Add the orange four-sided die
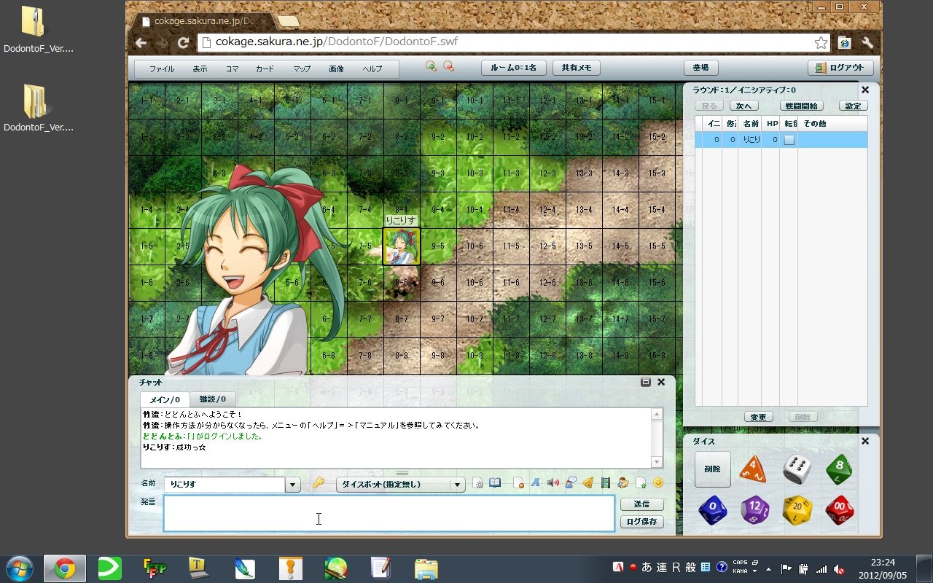933x583 pixels. coord(753,469)
